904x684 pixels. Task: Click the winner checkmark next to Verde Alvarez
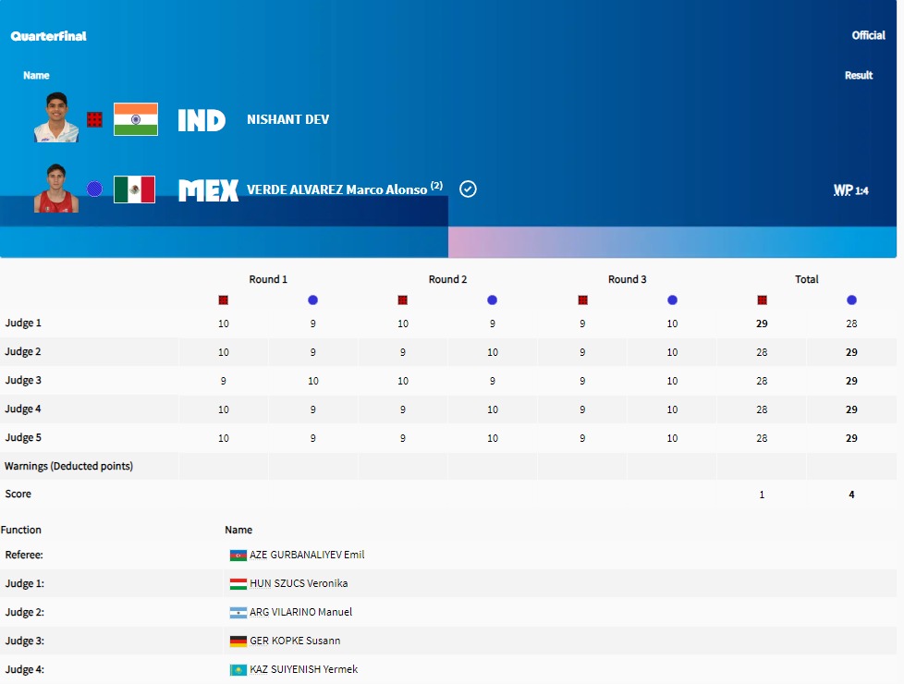click(468, 189)
